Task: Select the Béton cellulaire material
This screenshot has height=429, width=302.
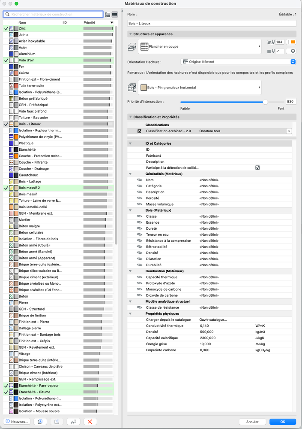Action: [58, 233]
